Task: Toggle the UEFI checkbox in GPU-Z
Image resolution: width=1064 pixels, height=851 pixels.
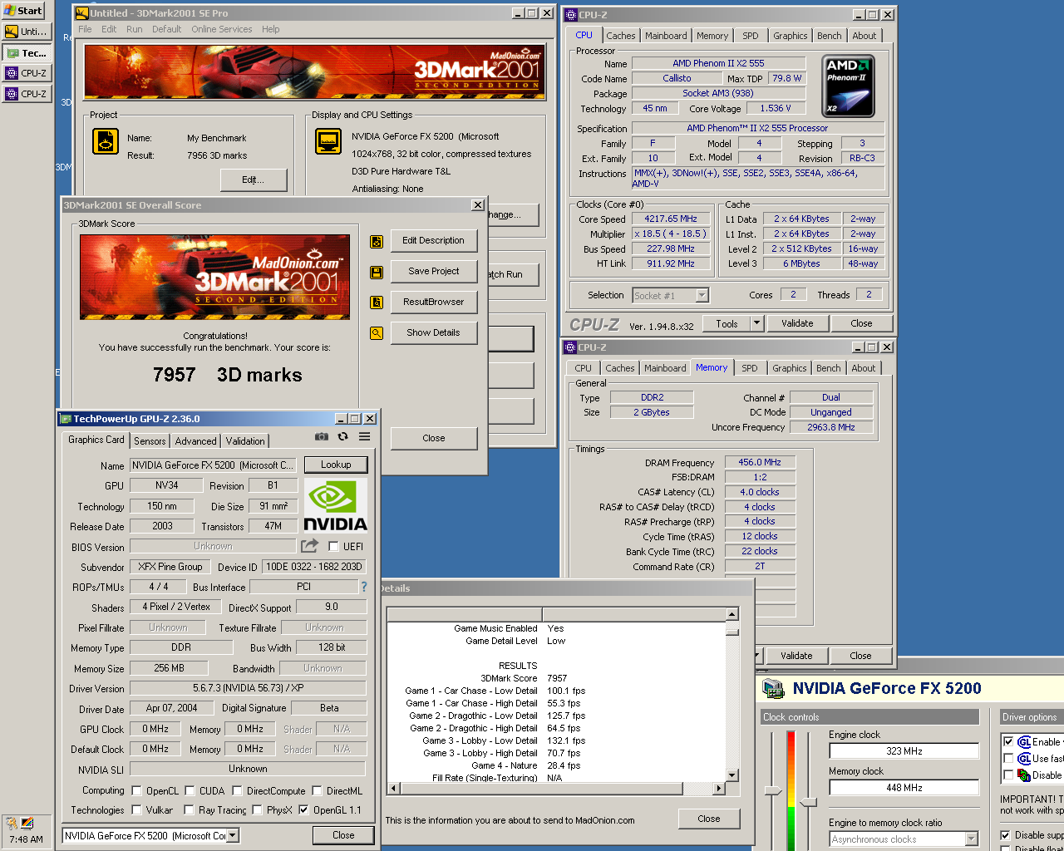Action: click(333, 547)
